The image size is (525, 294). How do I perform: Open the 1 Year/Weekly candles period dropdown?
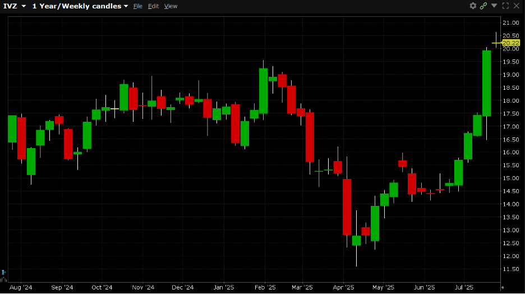(x=80, y=6)
